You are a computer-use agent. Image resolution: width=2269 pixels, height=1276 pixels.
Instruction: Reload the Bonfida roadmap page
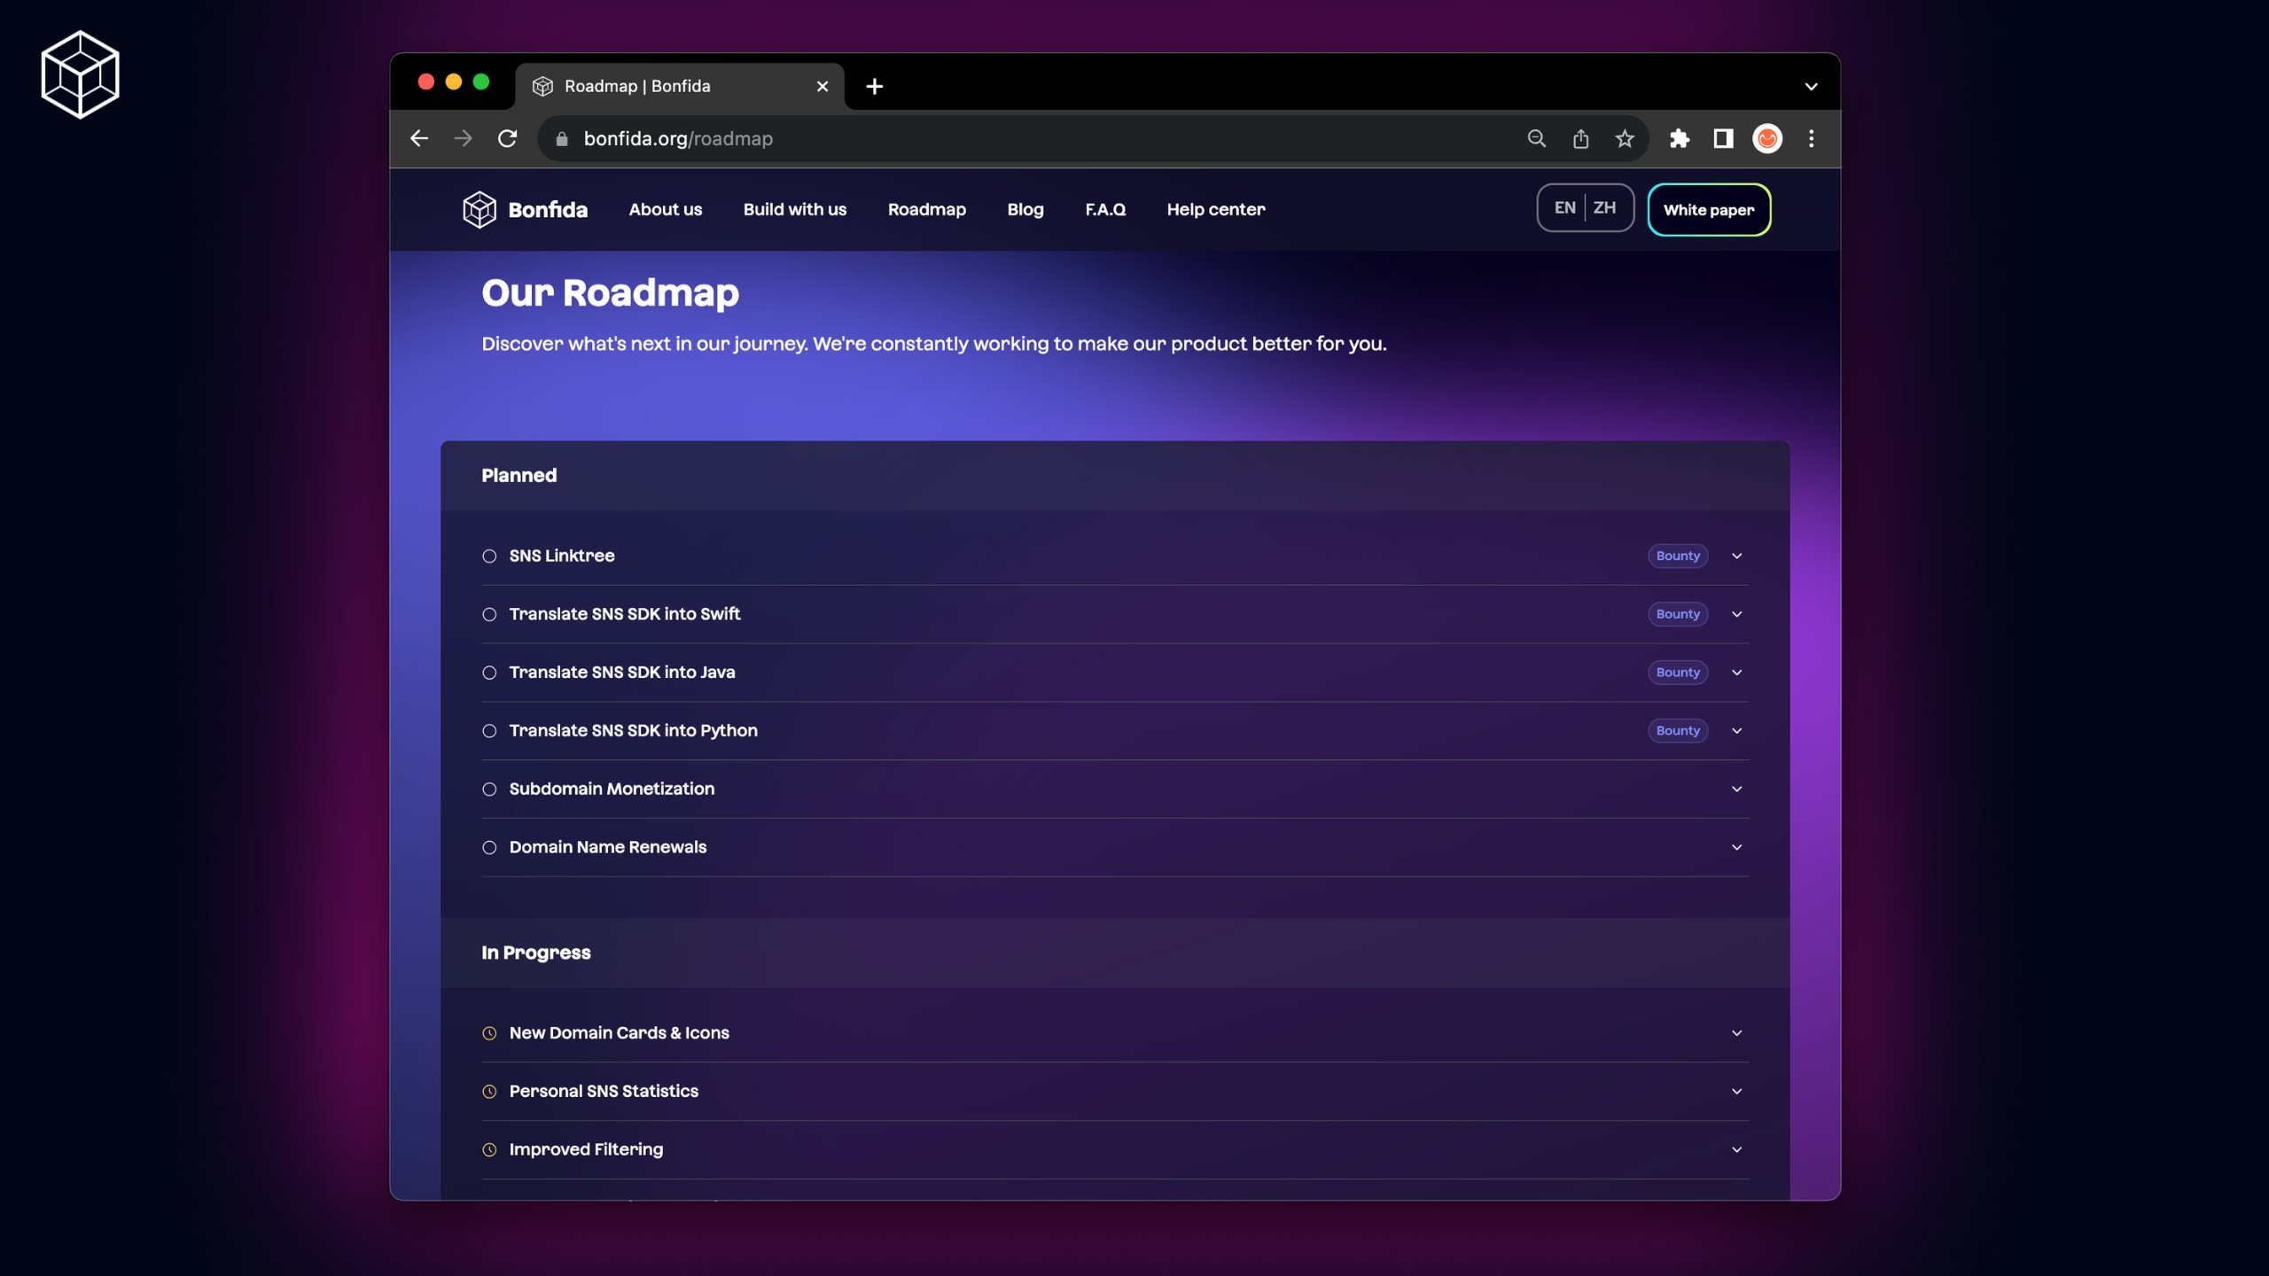coord(507,138)
